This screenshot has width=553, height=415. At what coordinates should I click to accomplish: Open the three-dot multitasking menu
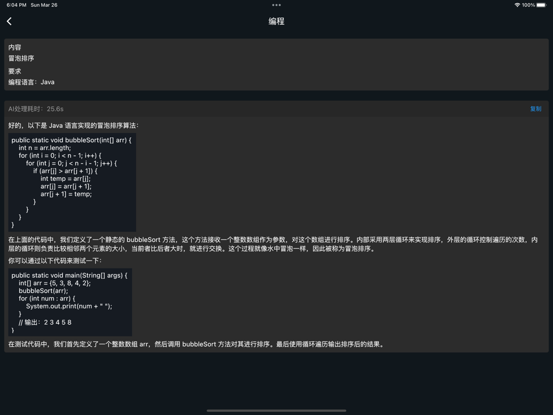click(276, 5)
